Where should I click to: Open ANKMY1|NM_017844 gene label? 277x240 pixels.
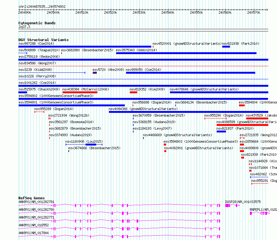(x=34, y=233)
